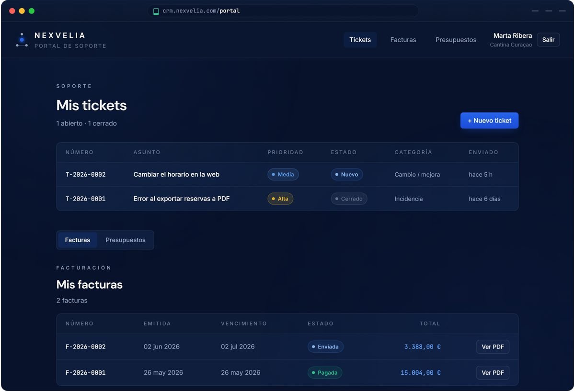Click the '1 abierto · 1 cerrado' summary
575x392 pixels.
click(x=86, y=123)
